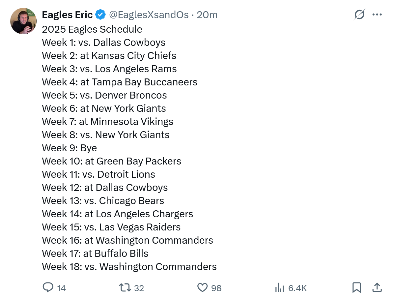Bookmark this Eagles schedule post
This screenshot has height=302, width=394.
[356, 288]
